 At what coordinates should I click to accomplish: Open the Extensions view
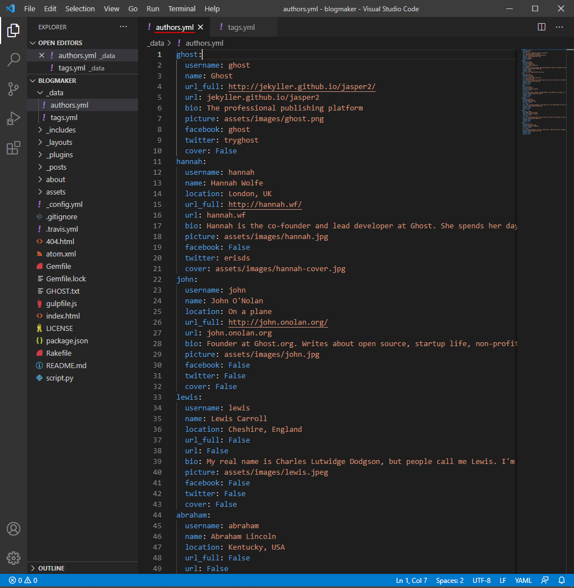coord(14,148)
